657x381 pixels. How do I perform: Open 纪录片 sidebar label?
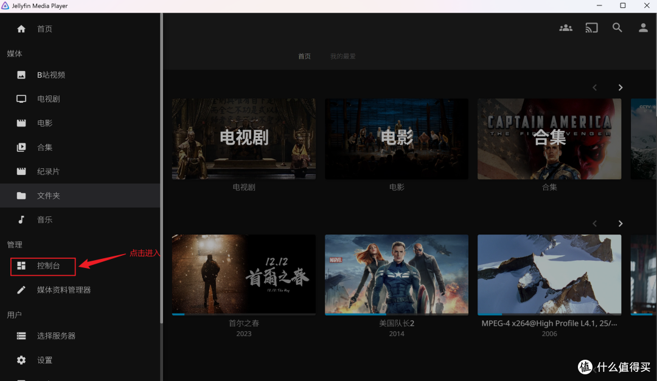click(x=49, y=171)
